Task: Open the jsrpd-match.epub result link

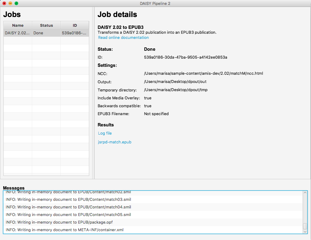Action: coord(114,142)
